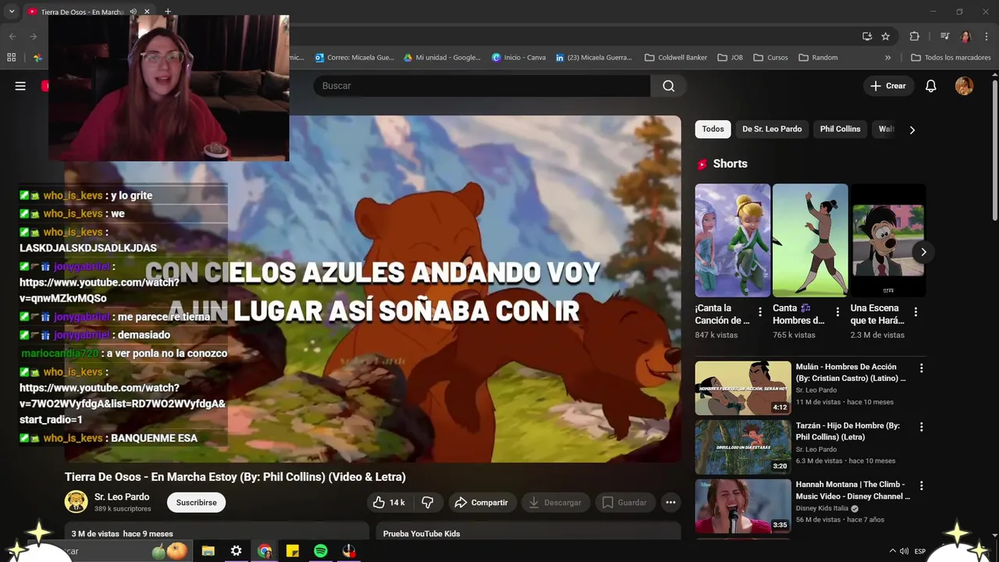Screen dimensions: 999x562
Task: Open Tinker Bell Short thumbnail
Action: tap(732, 240)
